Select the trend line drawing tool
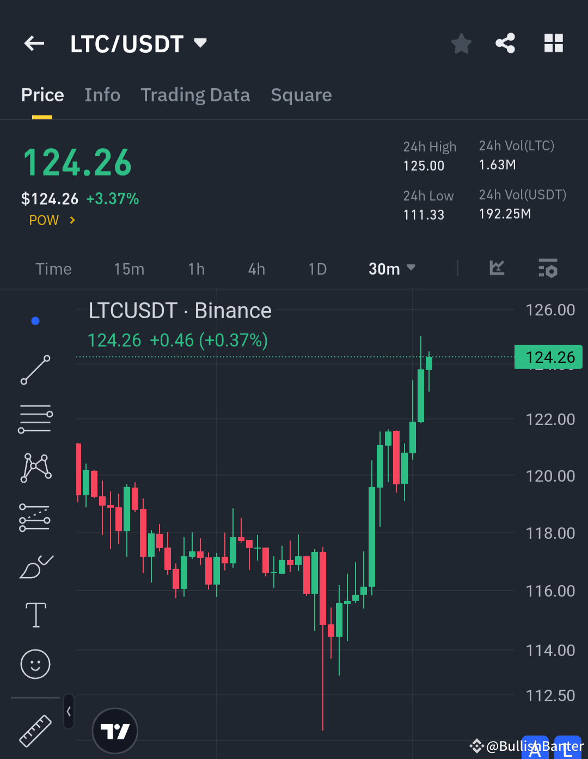 pyautogui.click(x=35, y=370)
